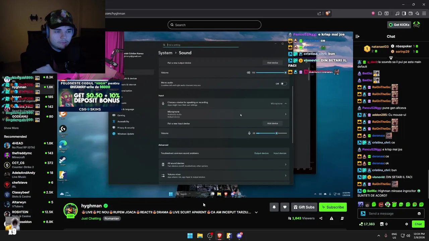The image size is (429, 241).
Task: Open CCT_CS recommended channel
Action: (x=28, y=165)
